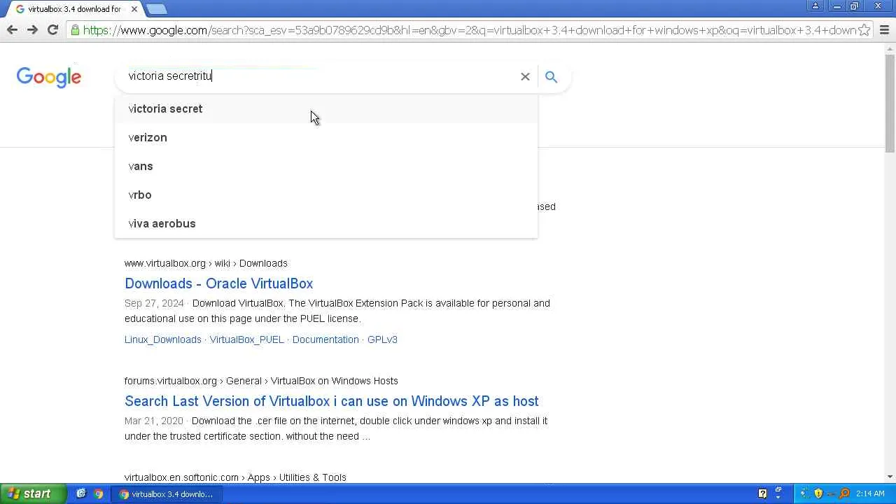Click inside the Google search input field
The width and height of the screenshot is (896, 504).
click(x=318, y=76)
